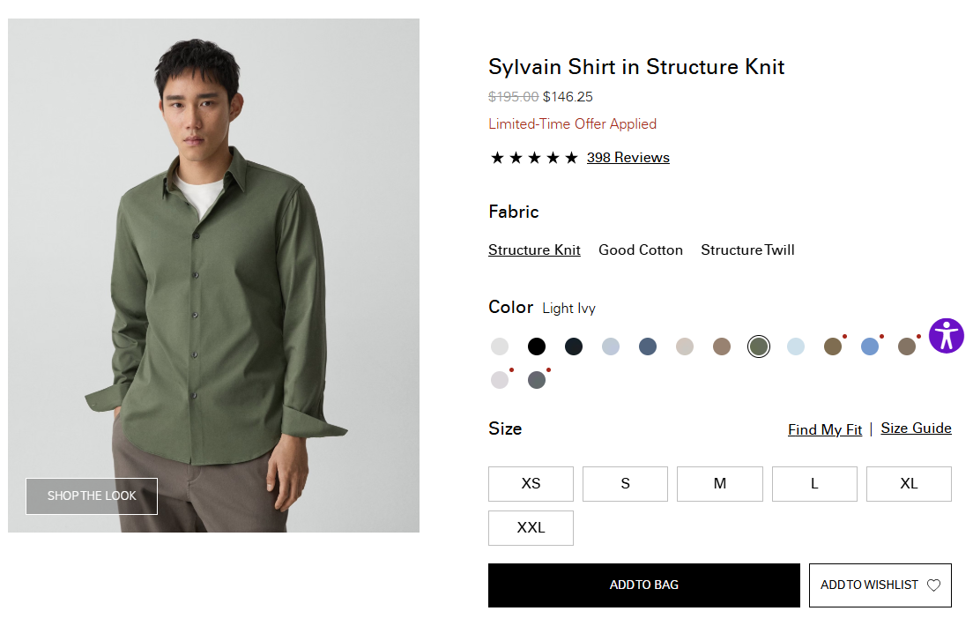Click the selected Light Ivy green swatch

758,347
